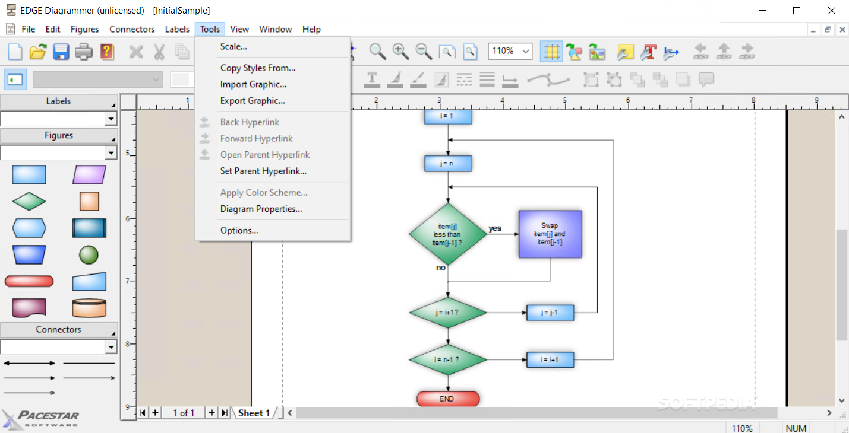Image resolution: width=849 pixels, height=433 pixels.
Task: Collapse the Connectors panel header
Action: [x=59, y=330]
